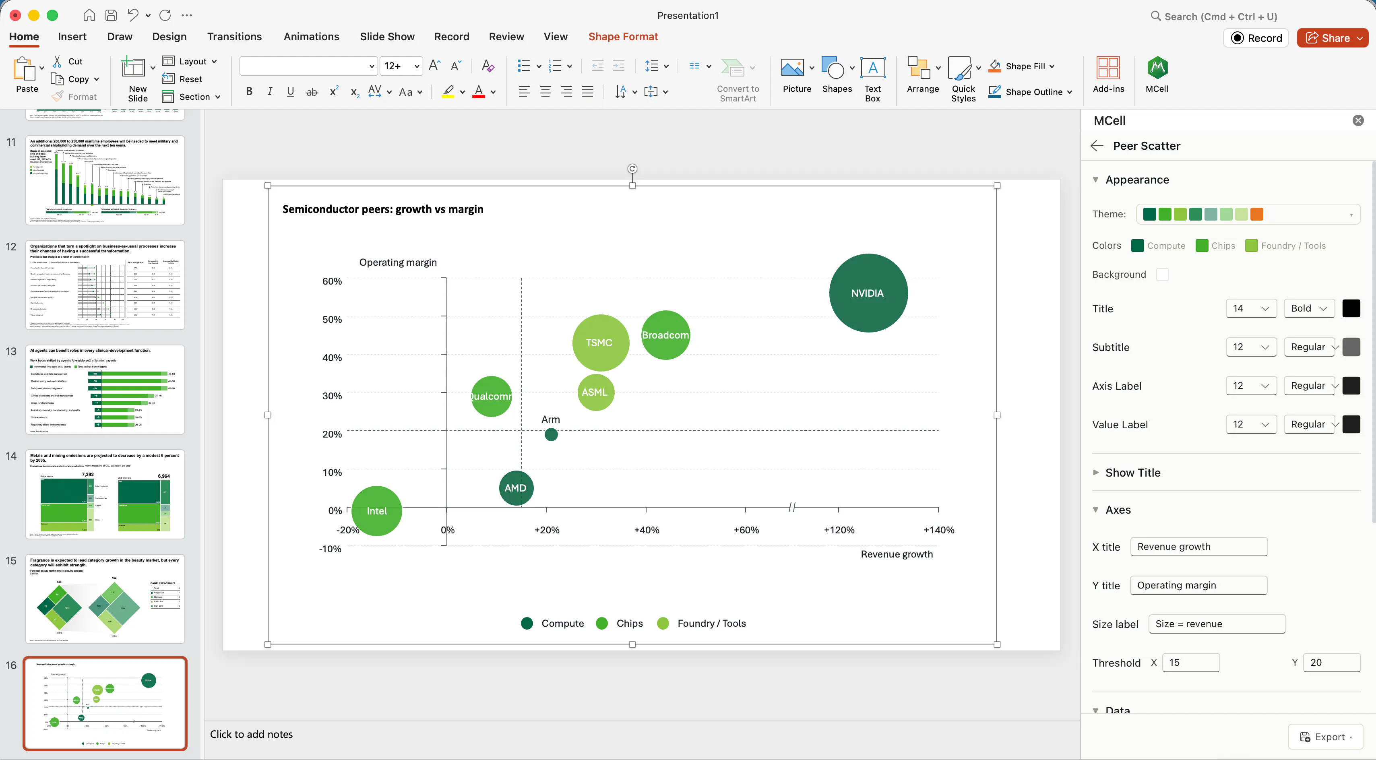Switch to the Design tab
This screenshot has width=1376, height=760.
pos(169,37)
